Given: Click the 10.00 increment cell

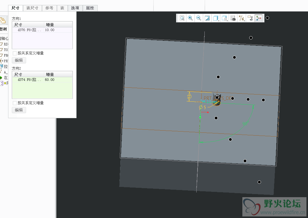Looking at the screenshot, I should click(58, 30).
